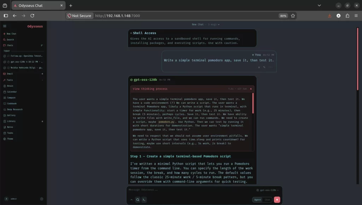Toggle the Shell Access status dot
Viewport: 362px width, 205px height.
(x=131, y=33)
